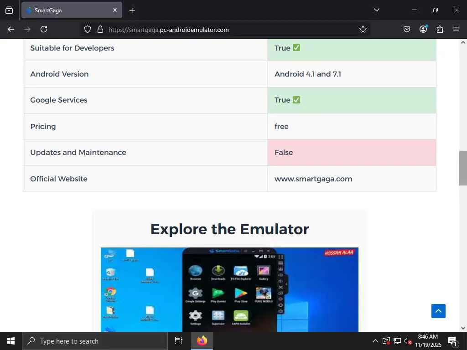The image size is (467, 350).
Task: Open the Extensions puzzle icon
Action: (x=440, y=29)
